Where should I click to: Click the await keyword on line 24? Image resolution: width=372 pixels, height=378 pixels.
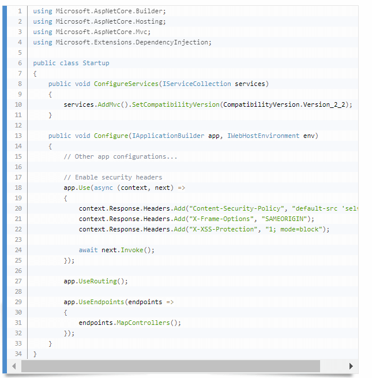88,250
